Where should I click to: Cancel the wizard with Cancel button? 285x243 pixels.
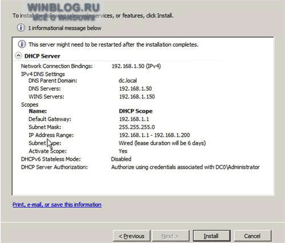253,236
